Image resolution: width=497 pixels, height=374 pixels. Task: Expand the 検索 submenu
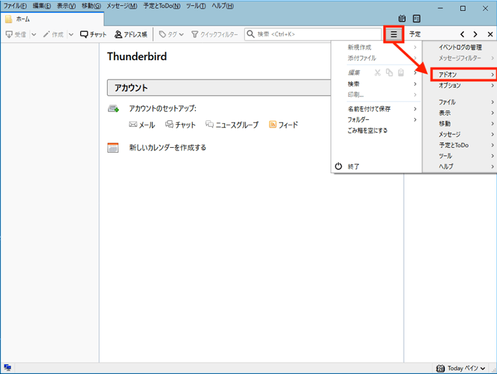point(376,84)
